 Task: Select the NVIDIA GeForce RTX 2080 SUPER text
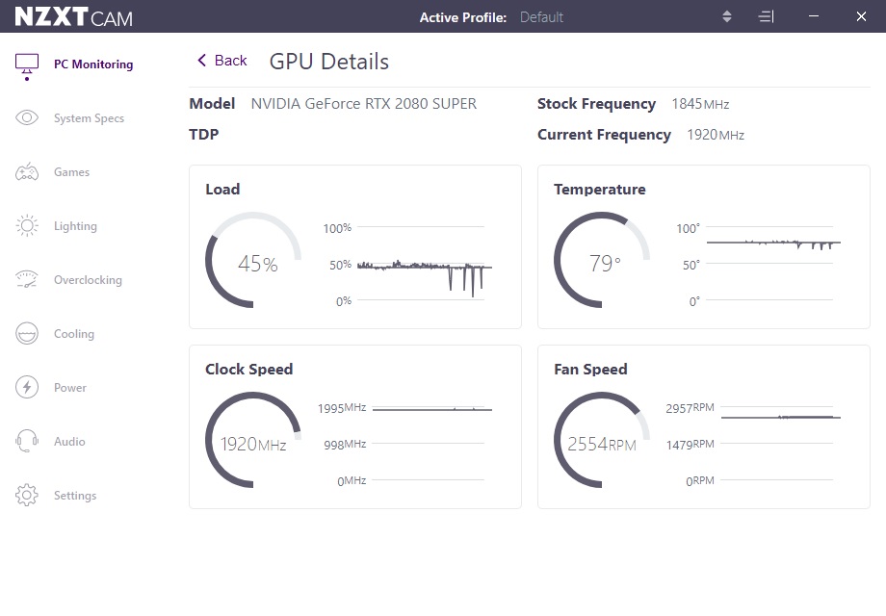pyautogui.click(x=364, y=104)
